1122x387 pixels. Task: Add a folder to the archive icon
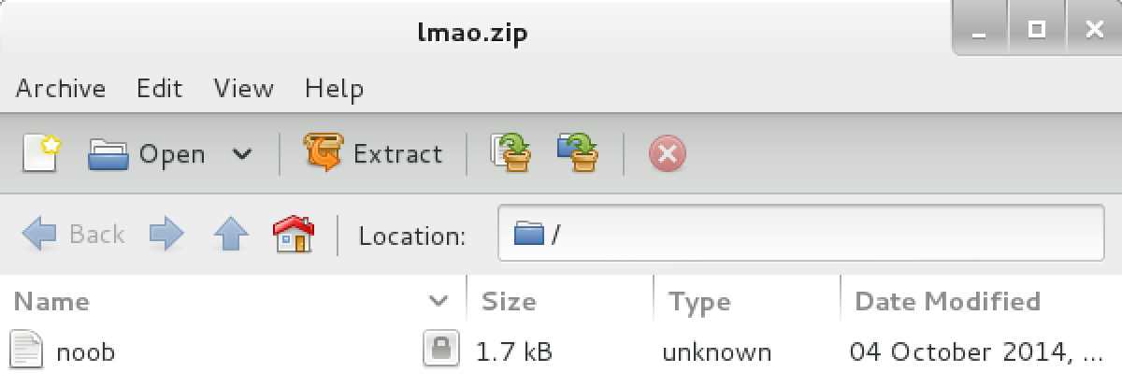[x=578, y=153]
